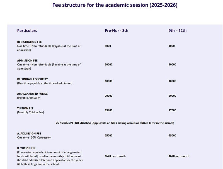Select the 9th – 12th column header
223x169 pixels.
tap(178, 31)
